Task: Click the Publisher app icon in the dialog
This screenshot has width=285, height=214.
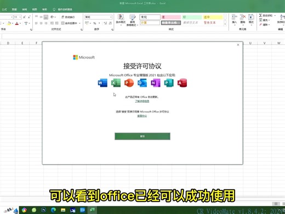Action: click(x=169, y=83)
